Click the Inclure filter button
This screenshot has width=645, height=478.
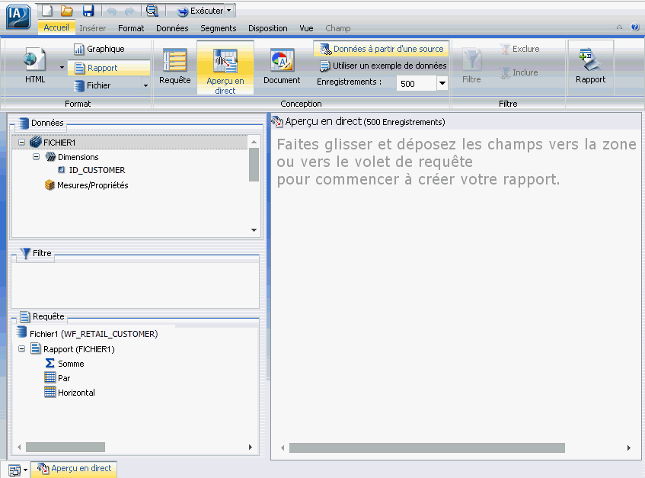[x=519, y=73]
